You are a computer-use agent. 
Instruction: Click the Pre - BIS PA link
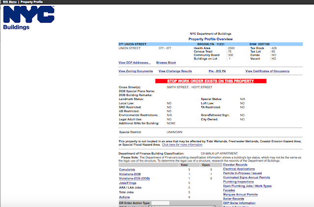[217, 71]
